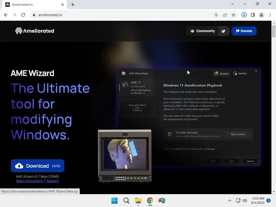Reload the current page
The image size is (276, 207).
(x=23, y=15)
